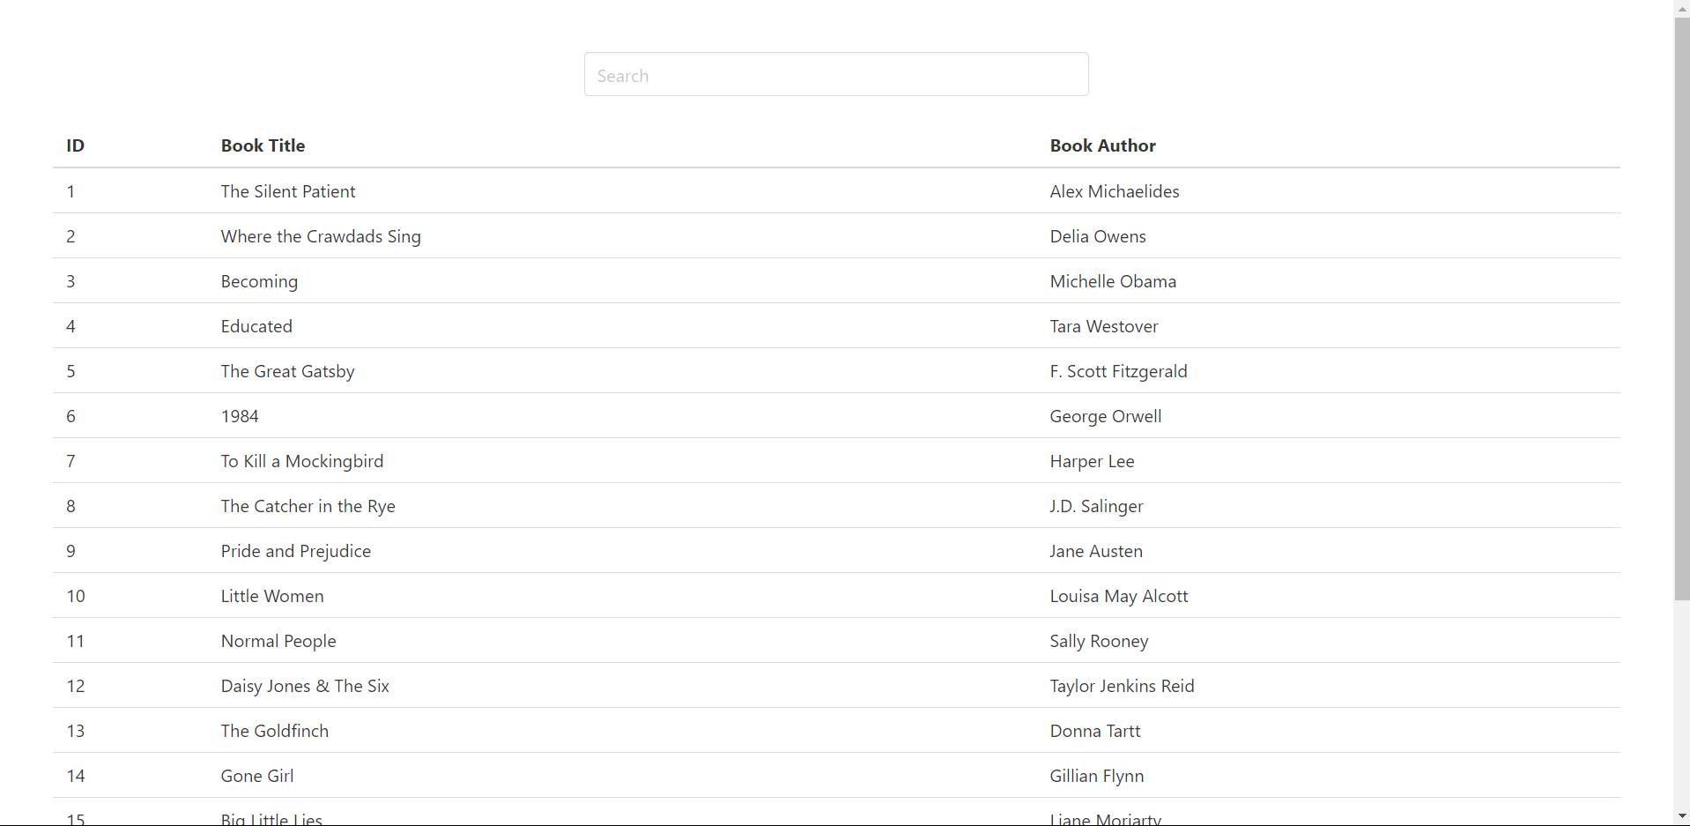Click ID 1 in The Silent Patient row
The width and height of the screenshot is (1690, 826).
[70, 191]
